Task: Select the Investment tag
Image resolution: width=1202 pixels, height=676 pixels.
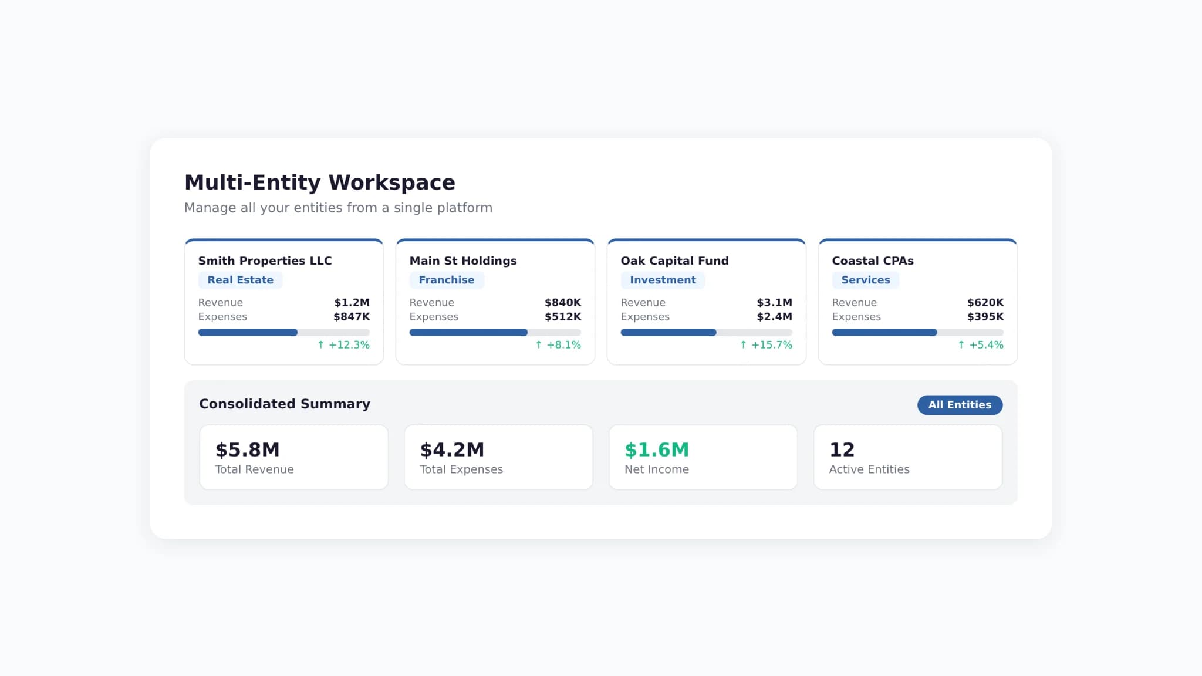Action: (x=663, y=280)
